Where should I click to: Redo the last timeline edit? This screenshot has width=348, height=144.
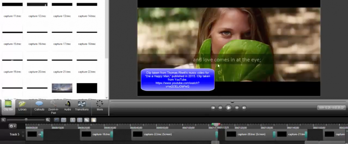tap(64, 120)
